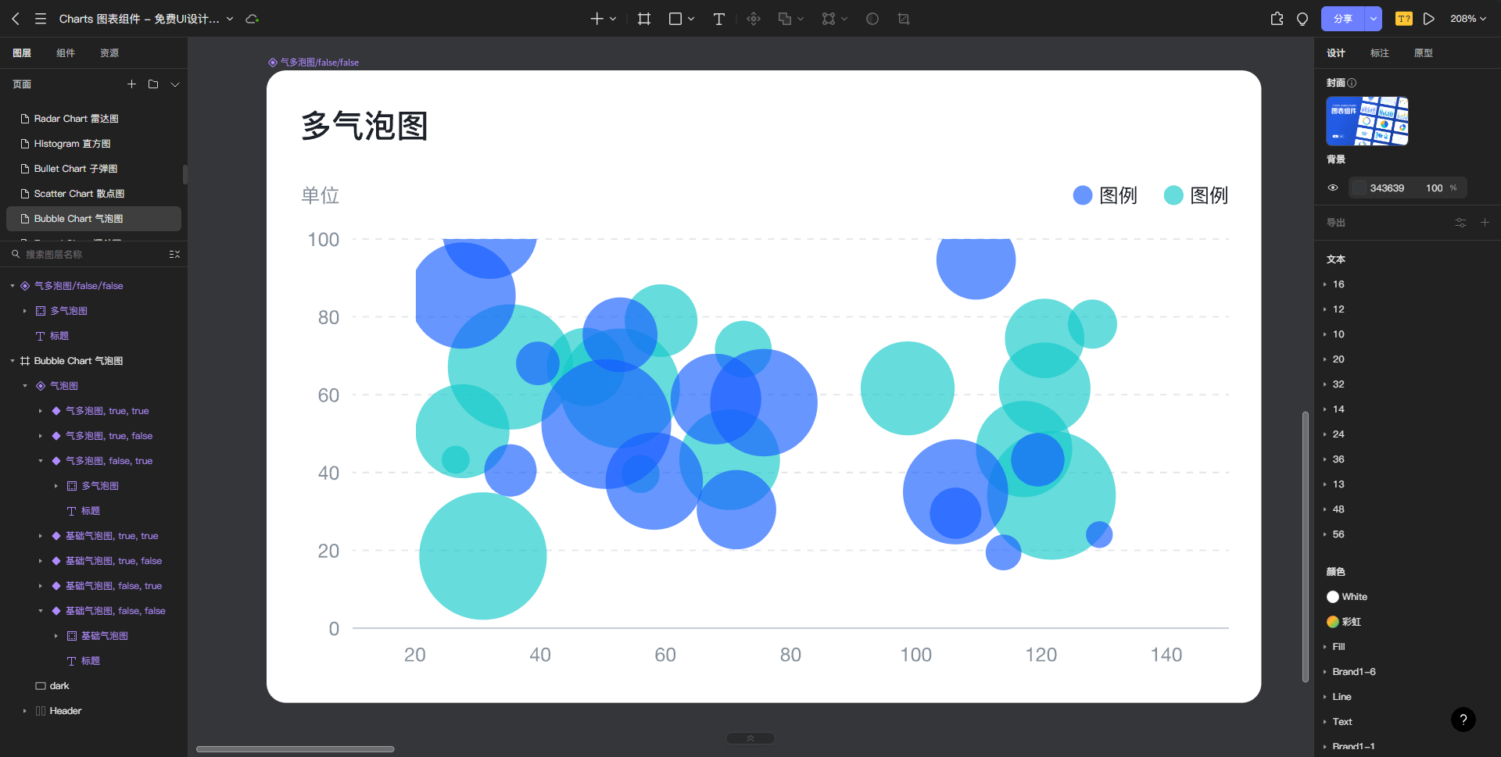Image resolution: width=1501 pixels, height=757 pixels.
Task: Select the Frame tool
Action: coord(644,19)
